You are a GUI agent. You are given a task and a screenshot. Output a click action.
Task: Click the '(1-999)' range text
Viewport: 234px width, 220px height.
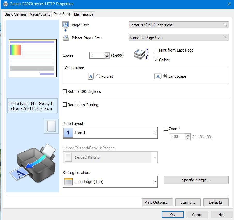point(117,55)
